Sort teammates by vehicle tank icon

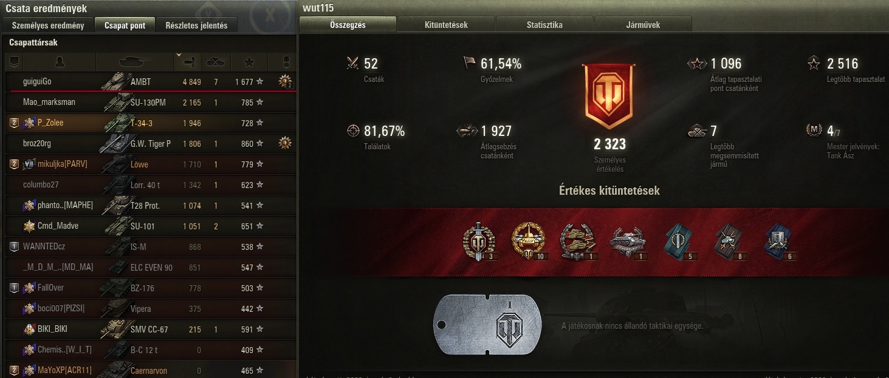click(x=135, y=61)
